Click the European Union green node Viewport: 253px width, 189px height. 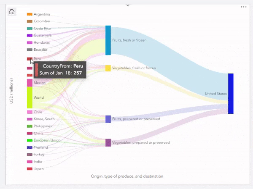[30, 140]
